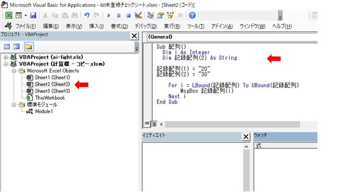This screenshot has width=342, height=192.
Task: Click the View Microsoft Excel icon
Action: pyautogui.click(x=9, y=15)
